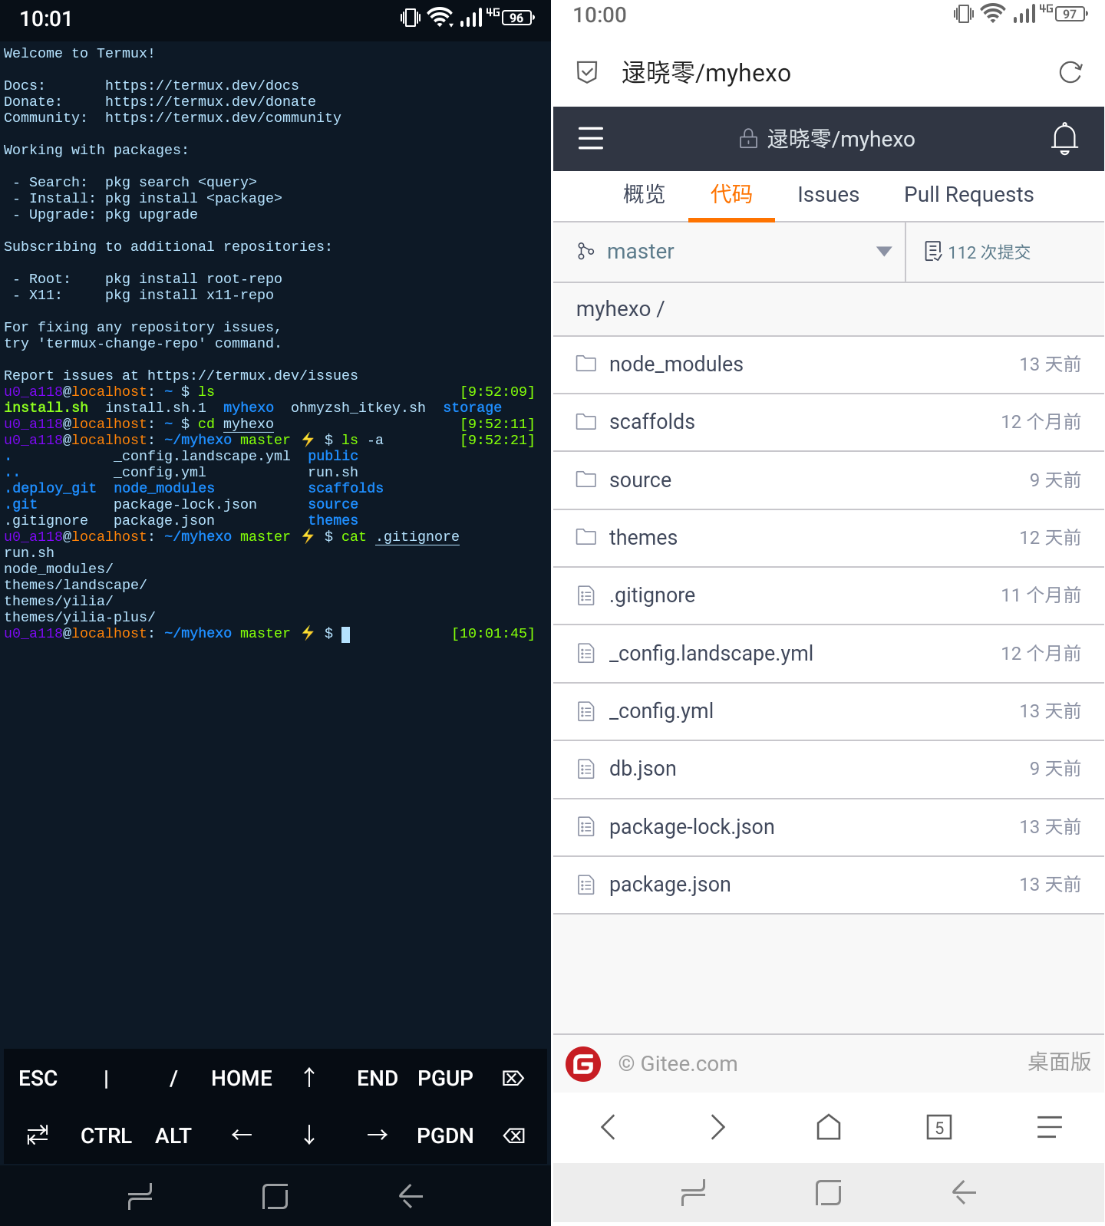Reload the page with refresh icon
1105x1226 pixels.
point(1070,73)
